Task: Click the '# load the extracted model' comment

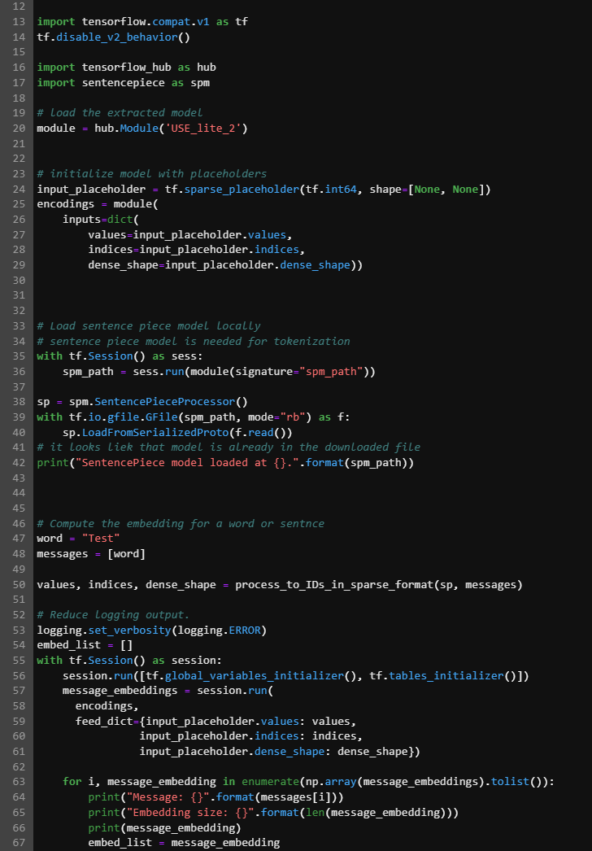Action: [120, 112]
